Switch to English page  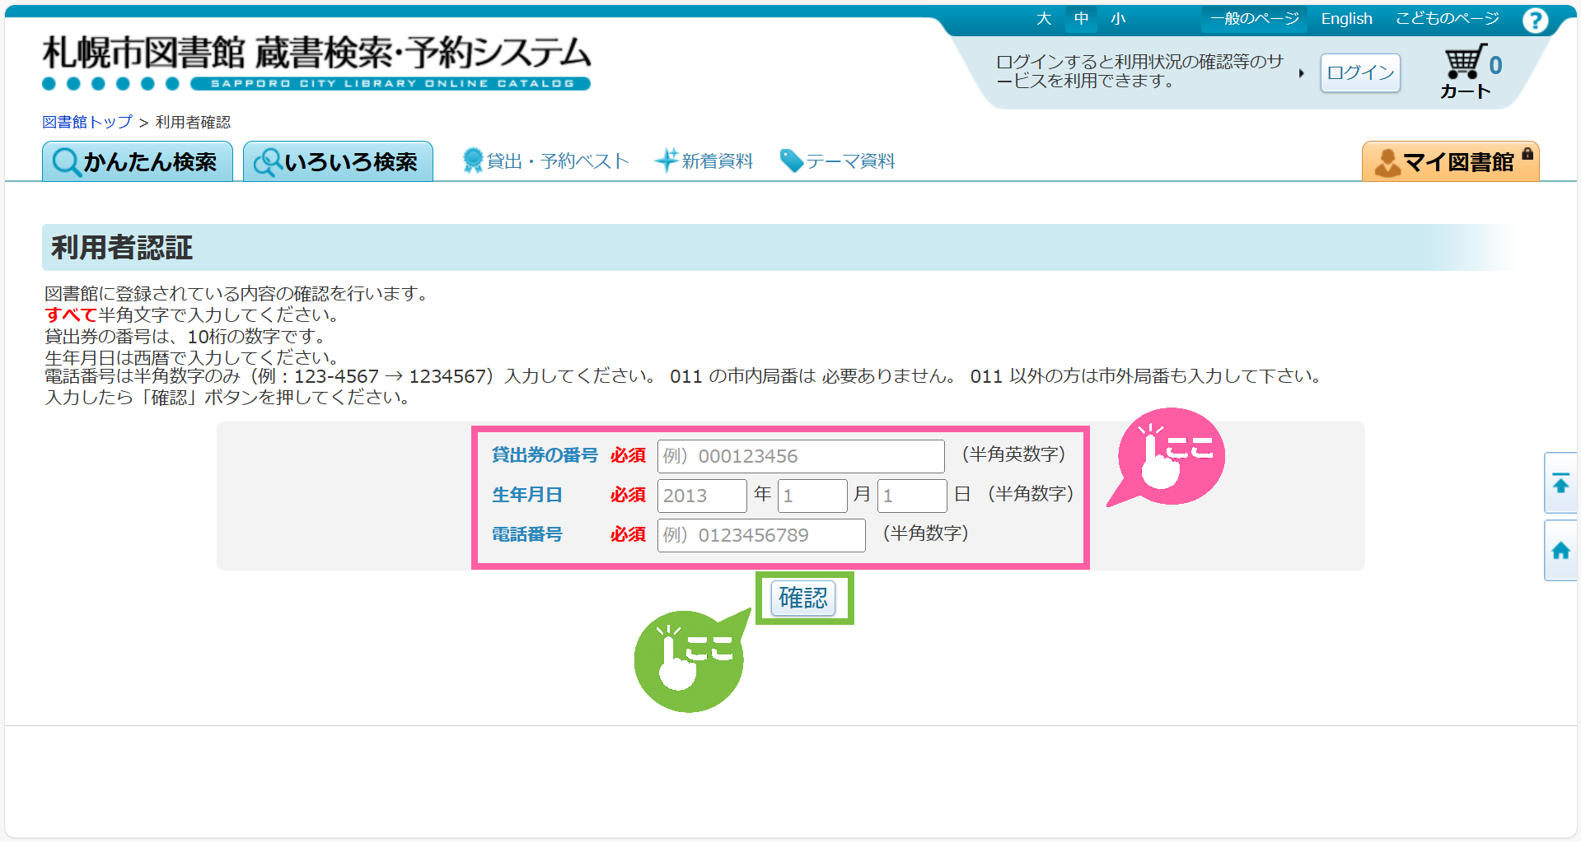click(x=1346, y=19)
